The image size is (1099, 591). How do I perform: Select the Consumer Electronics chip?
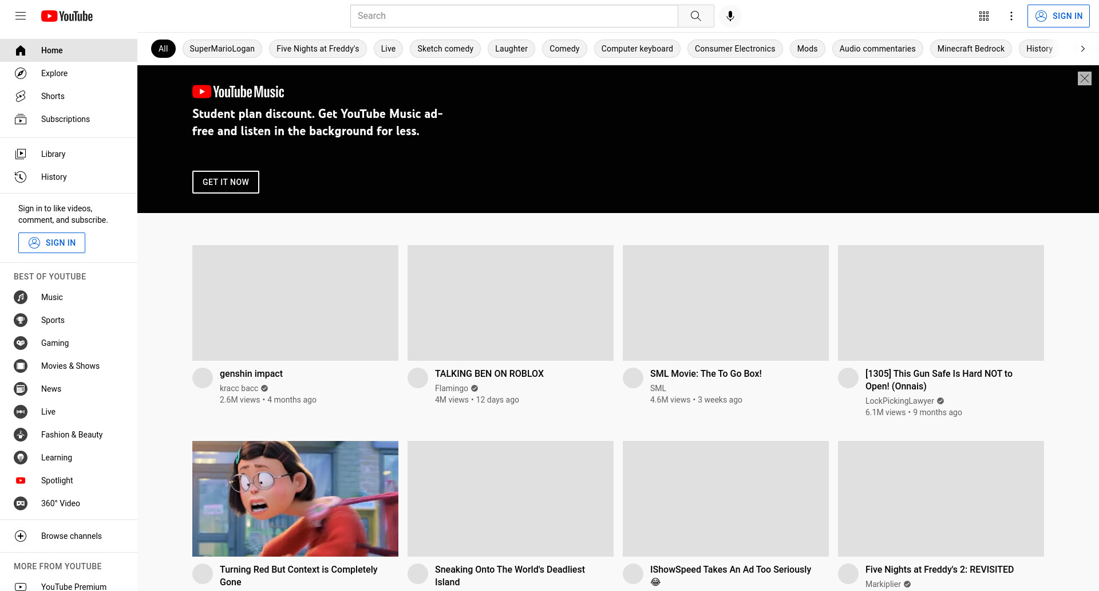[x=735, y=49]
